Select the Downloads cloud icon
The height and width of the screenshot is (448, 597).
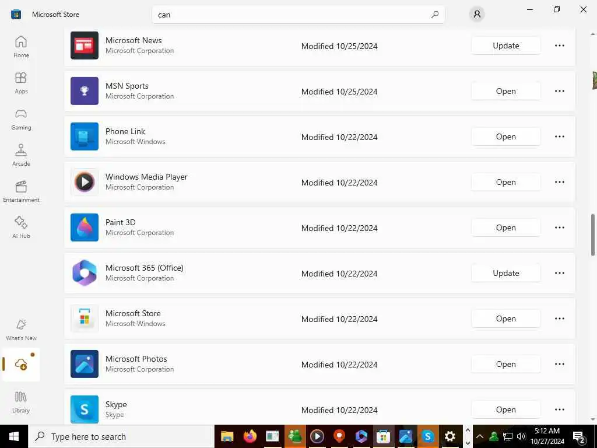pos(21,365)
